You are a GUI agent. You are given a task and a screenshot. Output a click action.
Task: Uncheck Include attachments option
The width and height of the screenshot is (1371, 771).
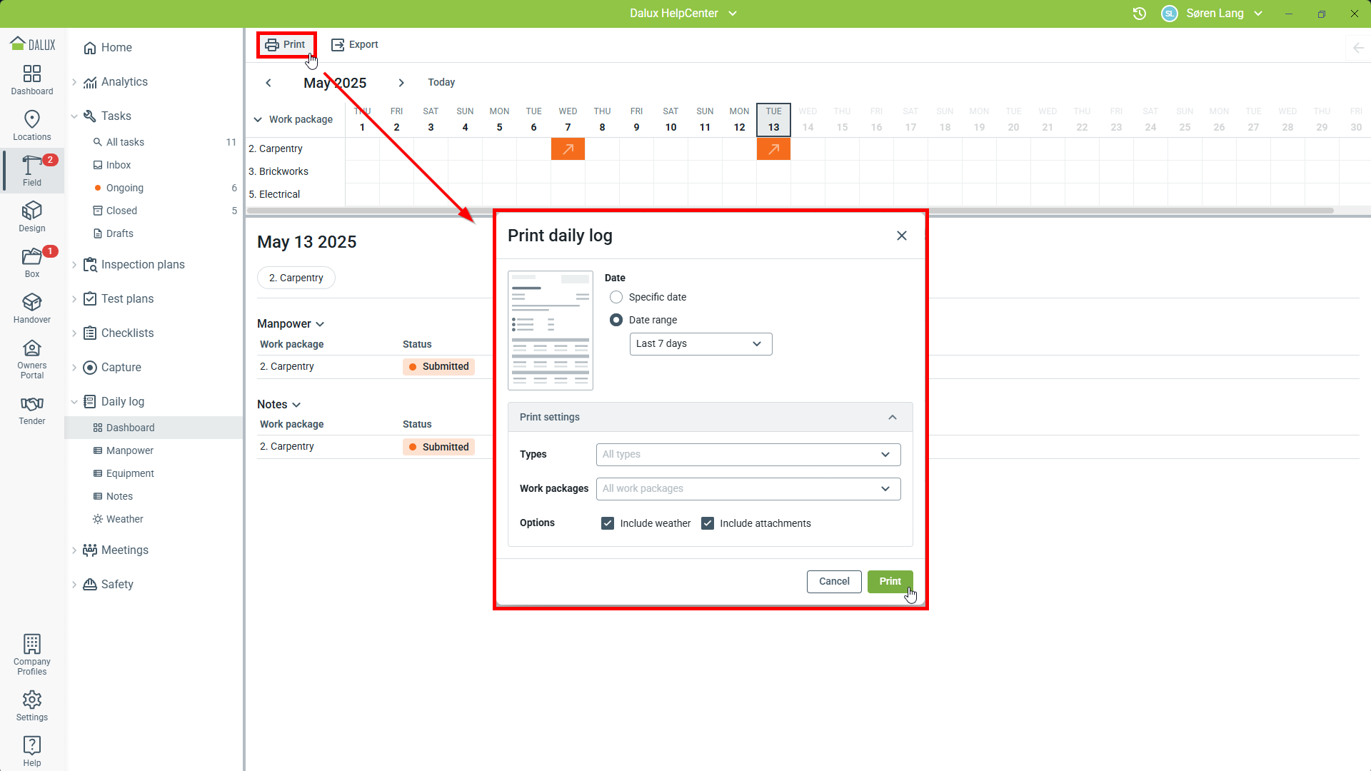point(708,523)
